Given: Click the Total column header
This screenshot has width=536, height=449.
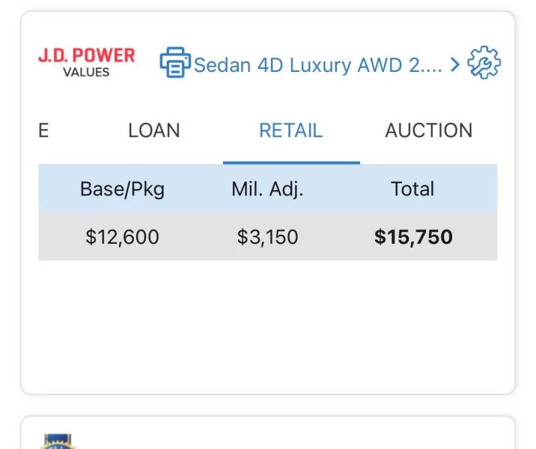Looking at the screenshot, I should click(x=412, y=189).
